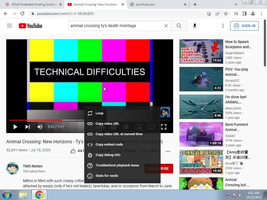
Task: Click the SIGN IN button
Action: tap(244, 26)
